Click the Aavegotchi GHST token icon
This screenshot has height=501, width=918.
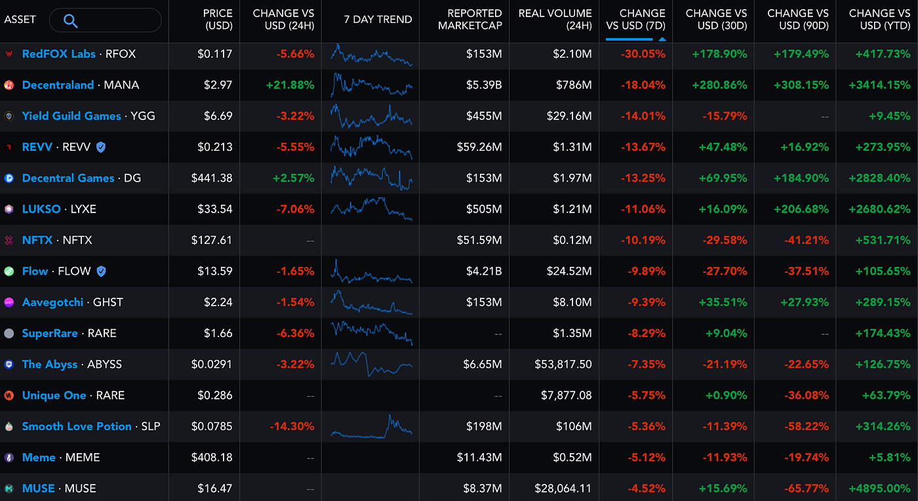(x=9, y=302)
